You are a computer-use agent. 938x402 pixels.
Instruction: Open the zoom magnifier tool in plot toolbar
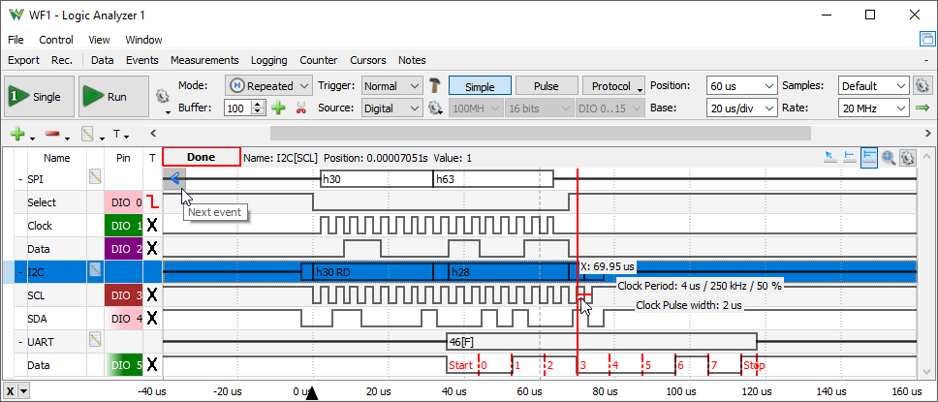coord(889,157)
